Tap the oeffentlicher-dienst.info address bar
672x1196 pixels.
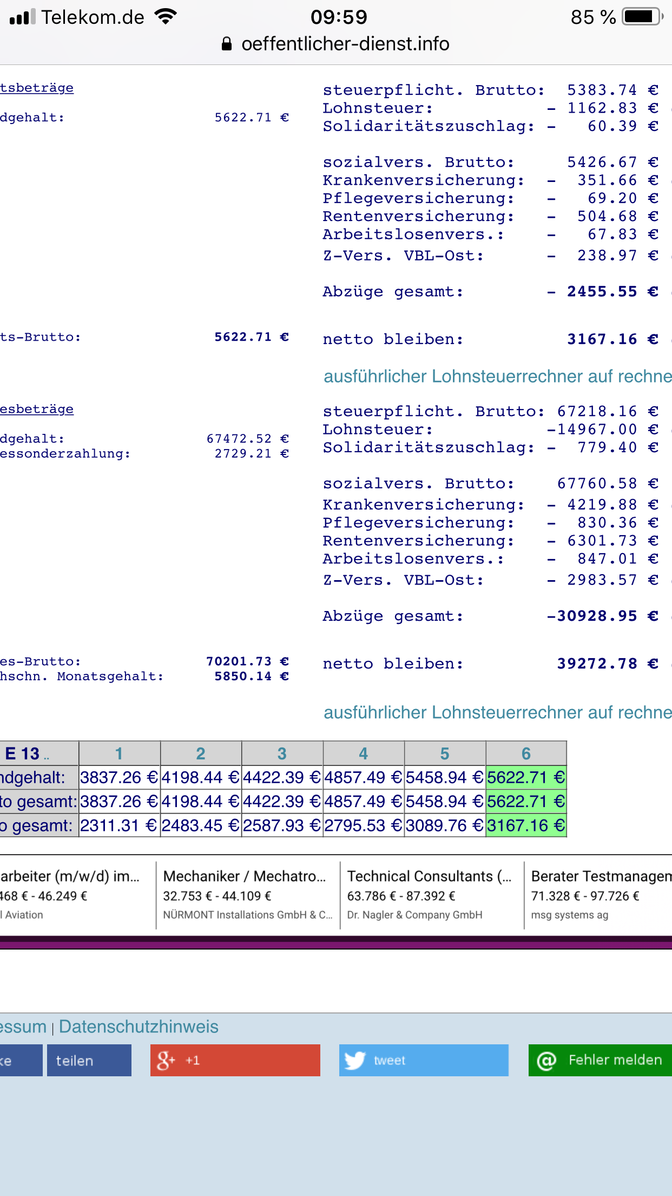[x=345, y=44]
